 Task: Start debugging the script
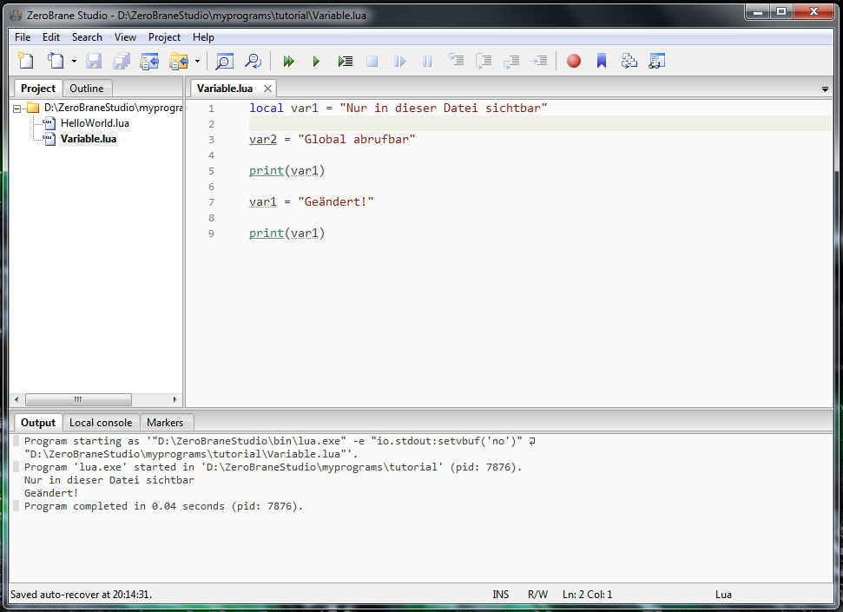click(x=316, y=61)
